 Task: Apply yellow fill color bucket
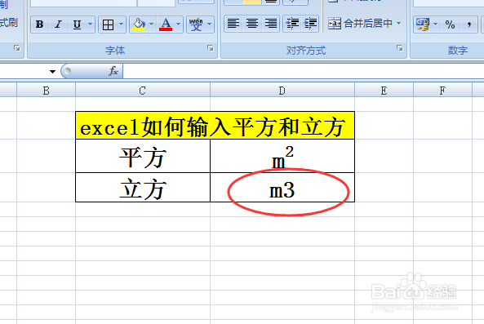139,24
